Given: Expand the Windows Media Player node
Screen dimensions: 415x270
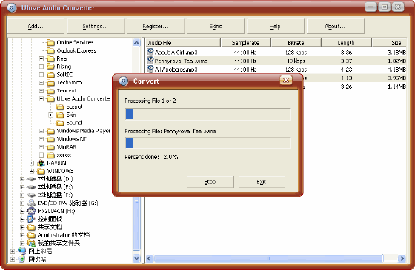Looking at the screenshot, I should pyautogui.click(x=41, y=131).
